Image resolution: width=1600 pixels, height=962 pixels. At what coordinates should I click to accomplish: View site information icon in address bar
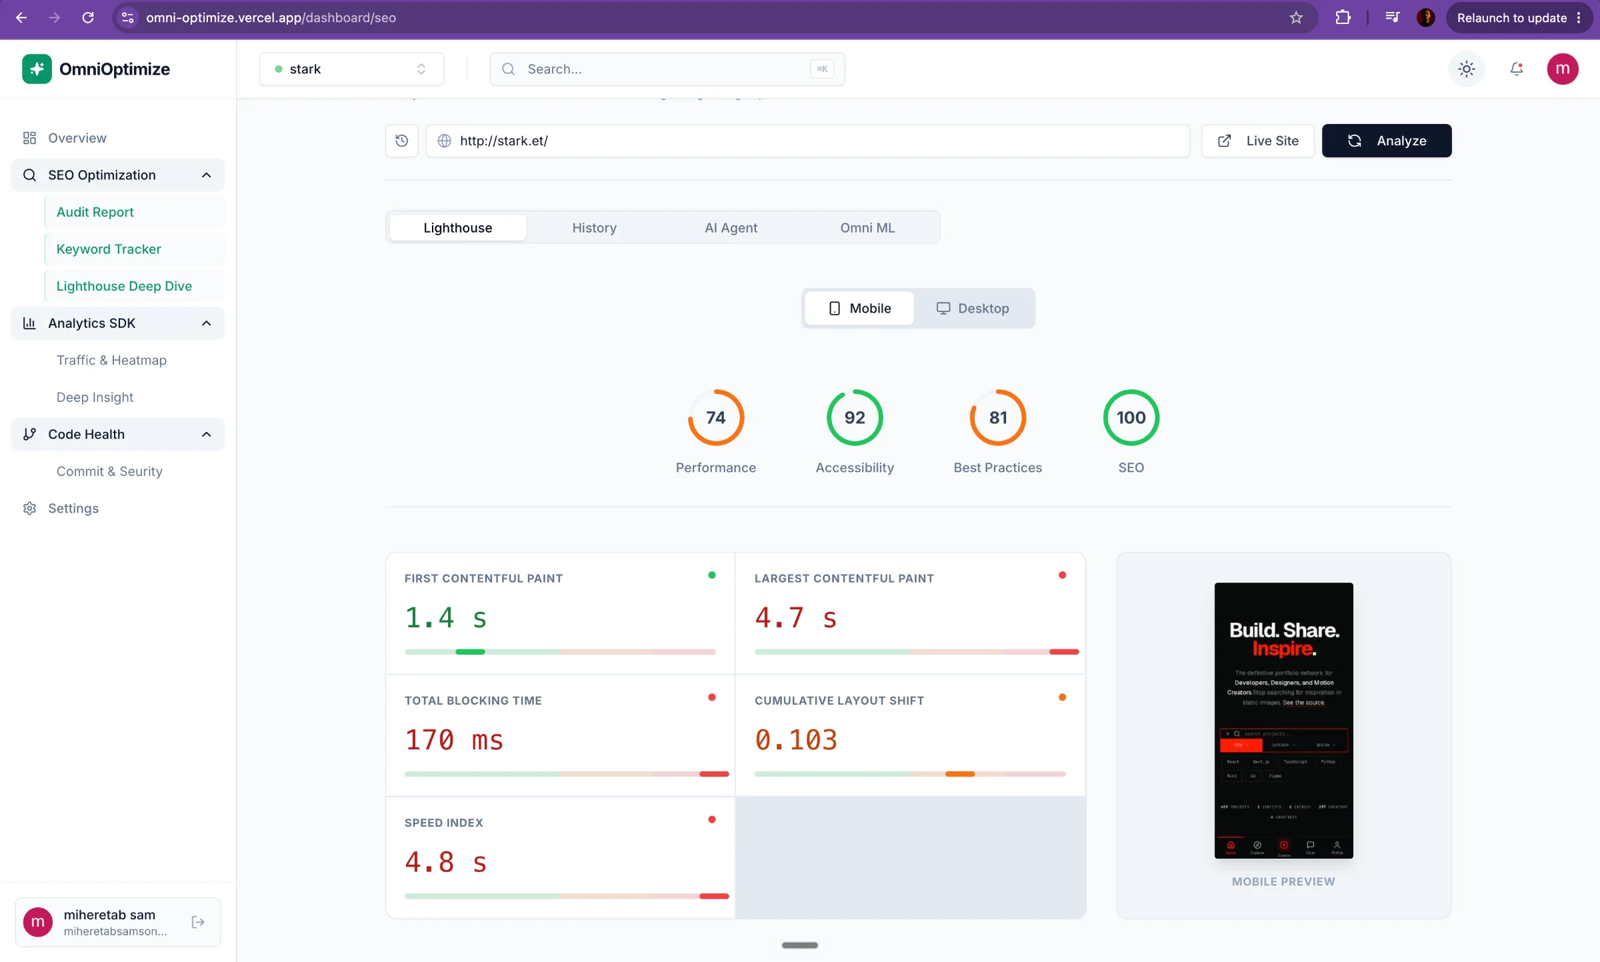(x=127, y=18)
